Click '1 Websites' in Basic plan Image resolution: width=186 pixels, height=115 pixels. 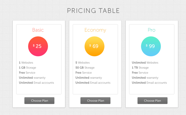[26, 63]
